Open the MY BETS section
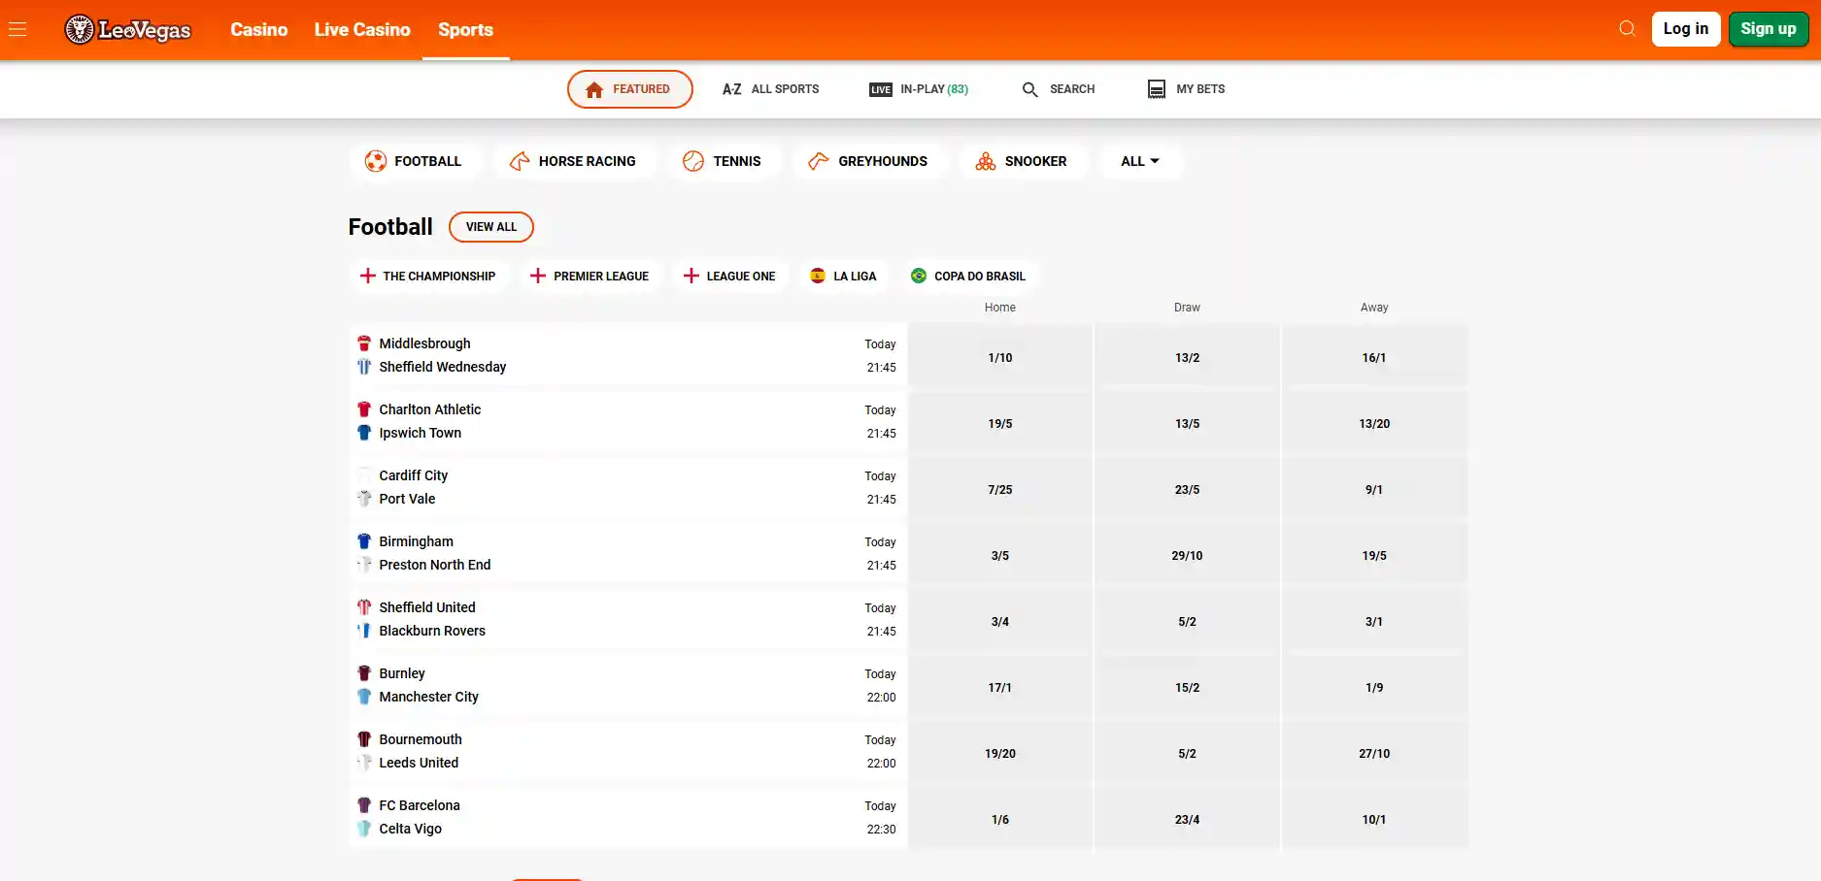Image resolution: width=1821 pixels, height=881 pixels. [1186, 89]
